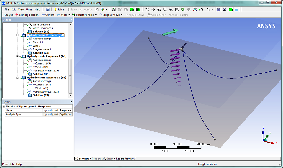Viewport: 283px width, 168px height.
Task: Pin the Outline panel
Action: pyautogui.click(x=71, y=20)
